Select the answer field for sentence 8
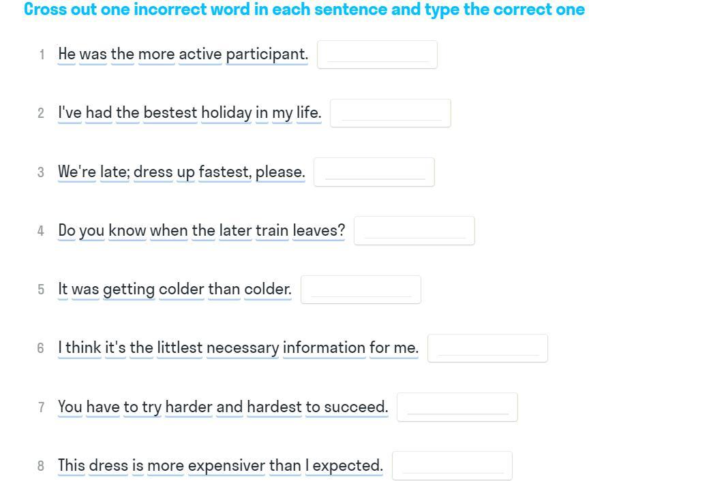711x481 pixels. (x=452, y=466)
